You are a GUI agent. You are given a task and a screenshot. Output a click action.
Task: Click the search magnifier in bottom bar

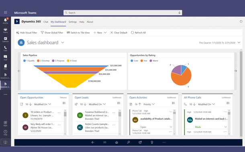coord(128,142)
